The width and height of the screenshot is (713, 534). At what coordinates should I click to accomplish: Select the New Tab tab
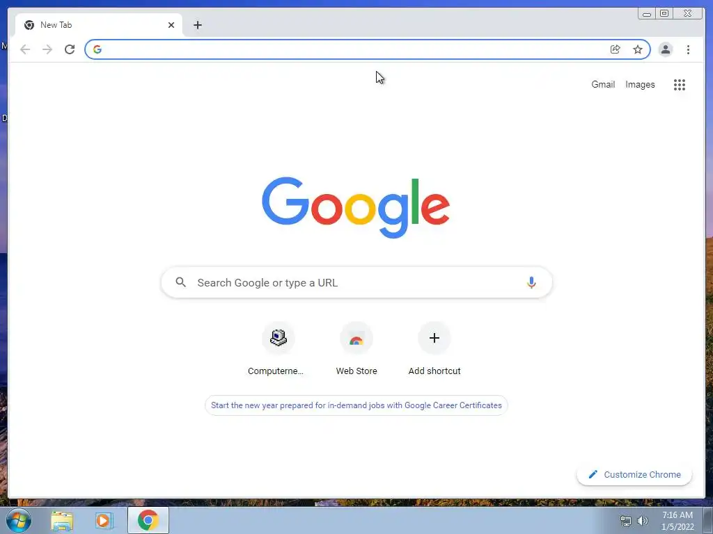pos(99,25)
